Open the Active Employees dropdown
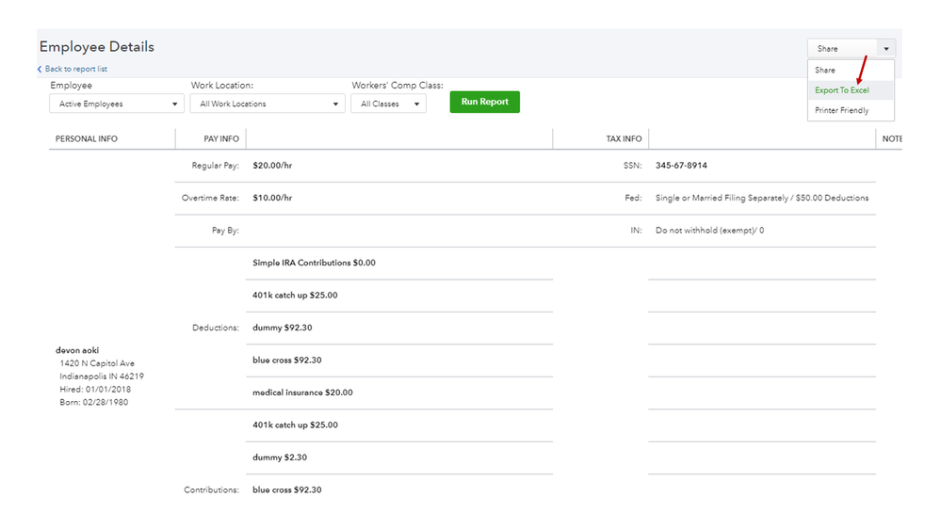 click(x=117, y=104)
